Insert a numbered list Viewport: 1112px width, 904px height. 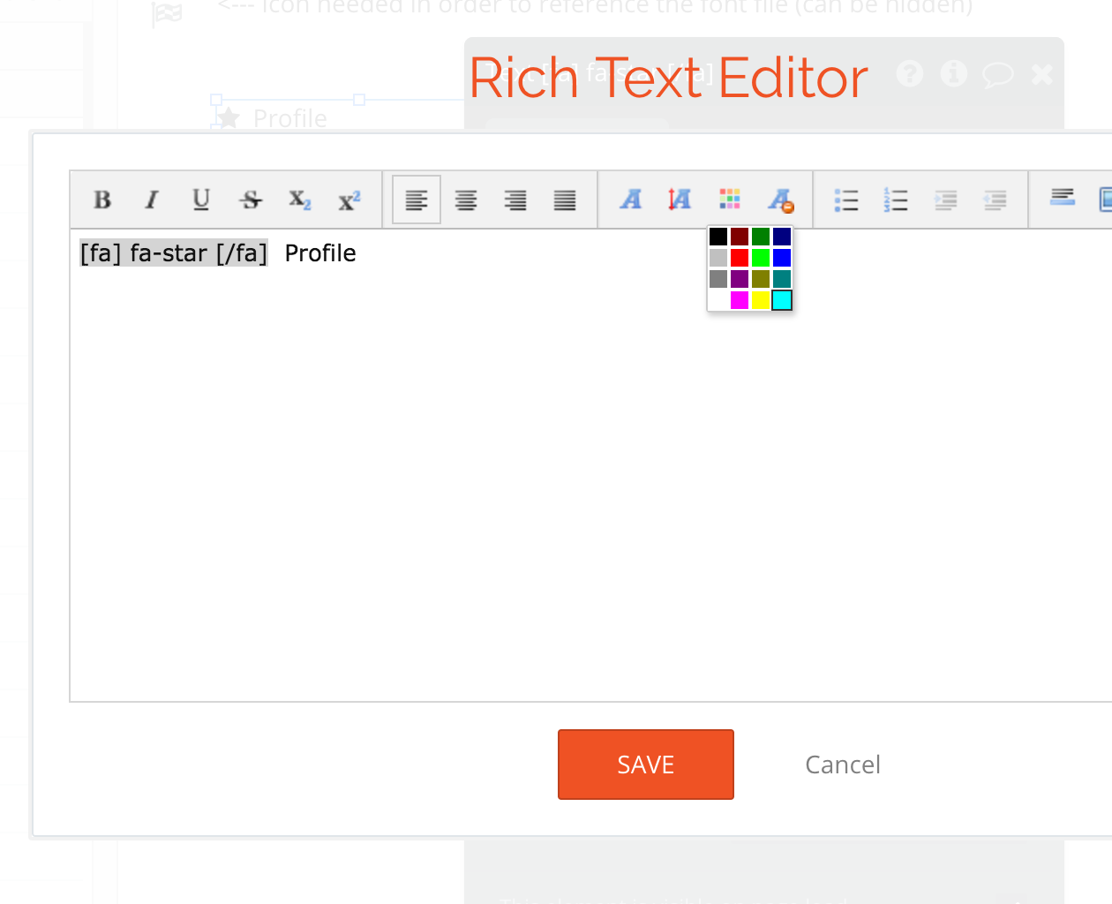pos(896,200)
